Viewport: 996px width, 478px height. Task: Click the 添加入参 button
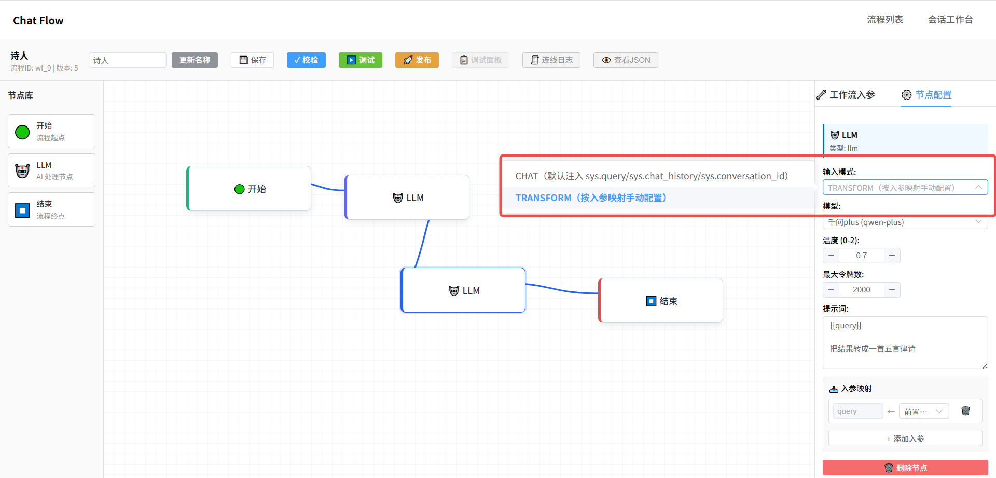pyautogui.click(x=905, y=439)
